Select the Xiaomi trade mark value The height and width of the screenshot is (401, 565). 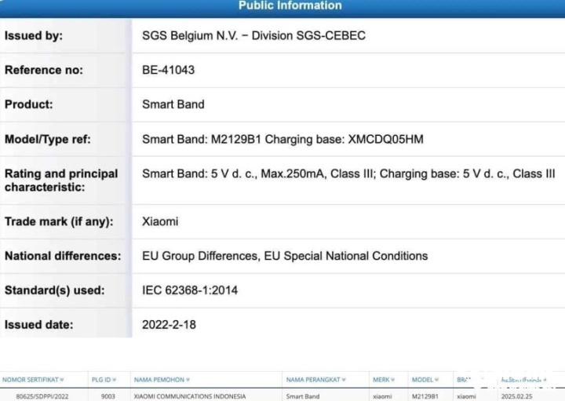click(x=159, y=221)
